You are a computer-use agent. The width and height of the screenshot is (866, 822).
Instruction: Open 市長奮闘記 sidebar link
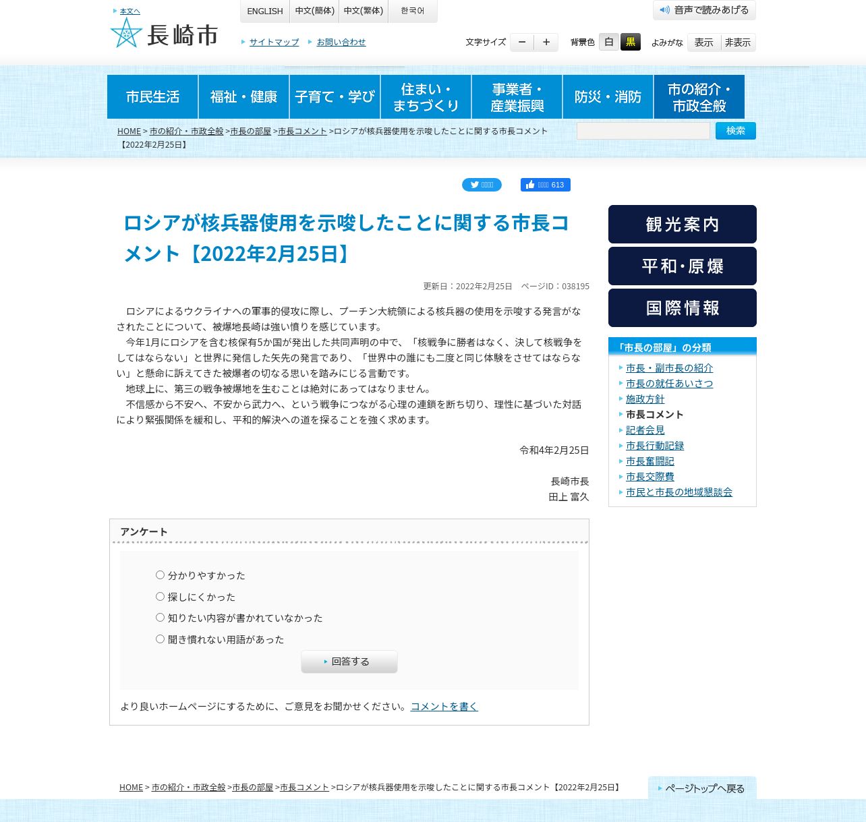coord(649,461)
